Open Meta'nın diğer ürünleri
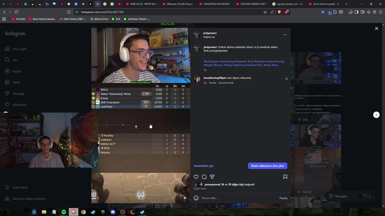 click(25, 199)
